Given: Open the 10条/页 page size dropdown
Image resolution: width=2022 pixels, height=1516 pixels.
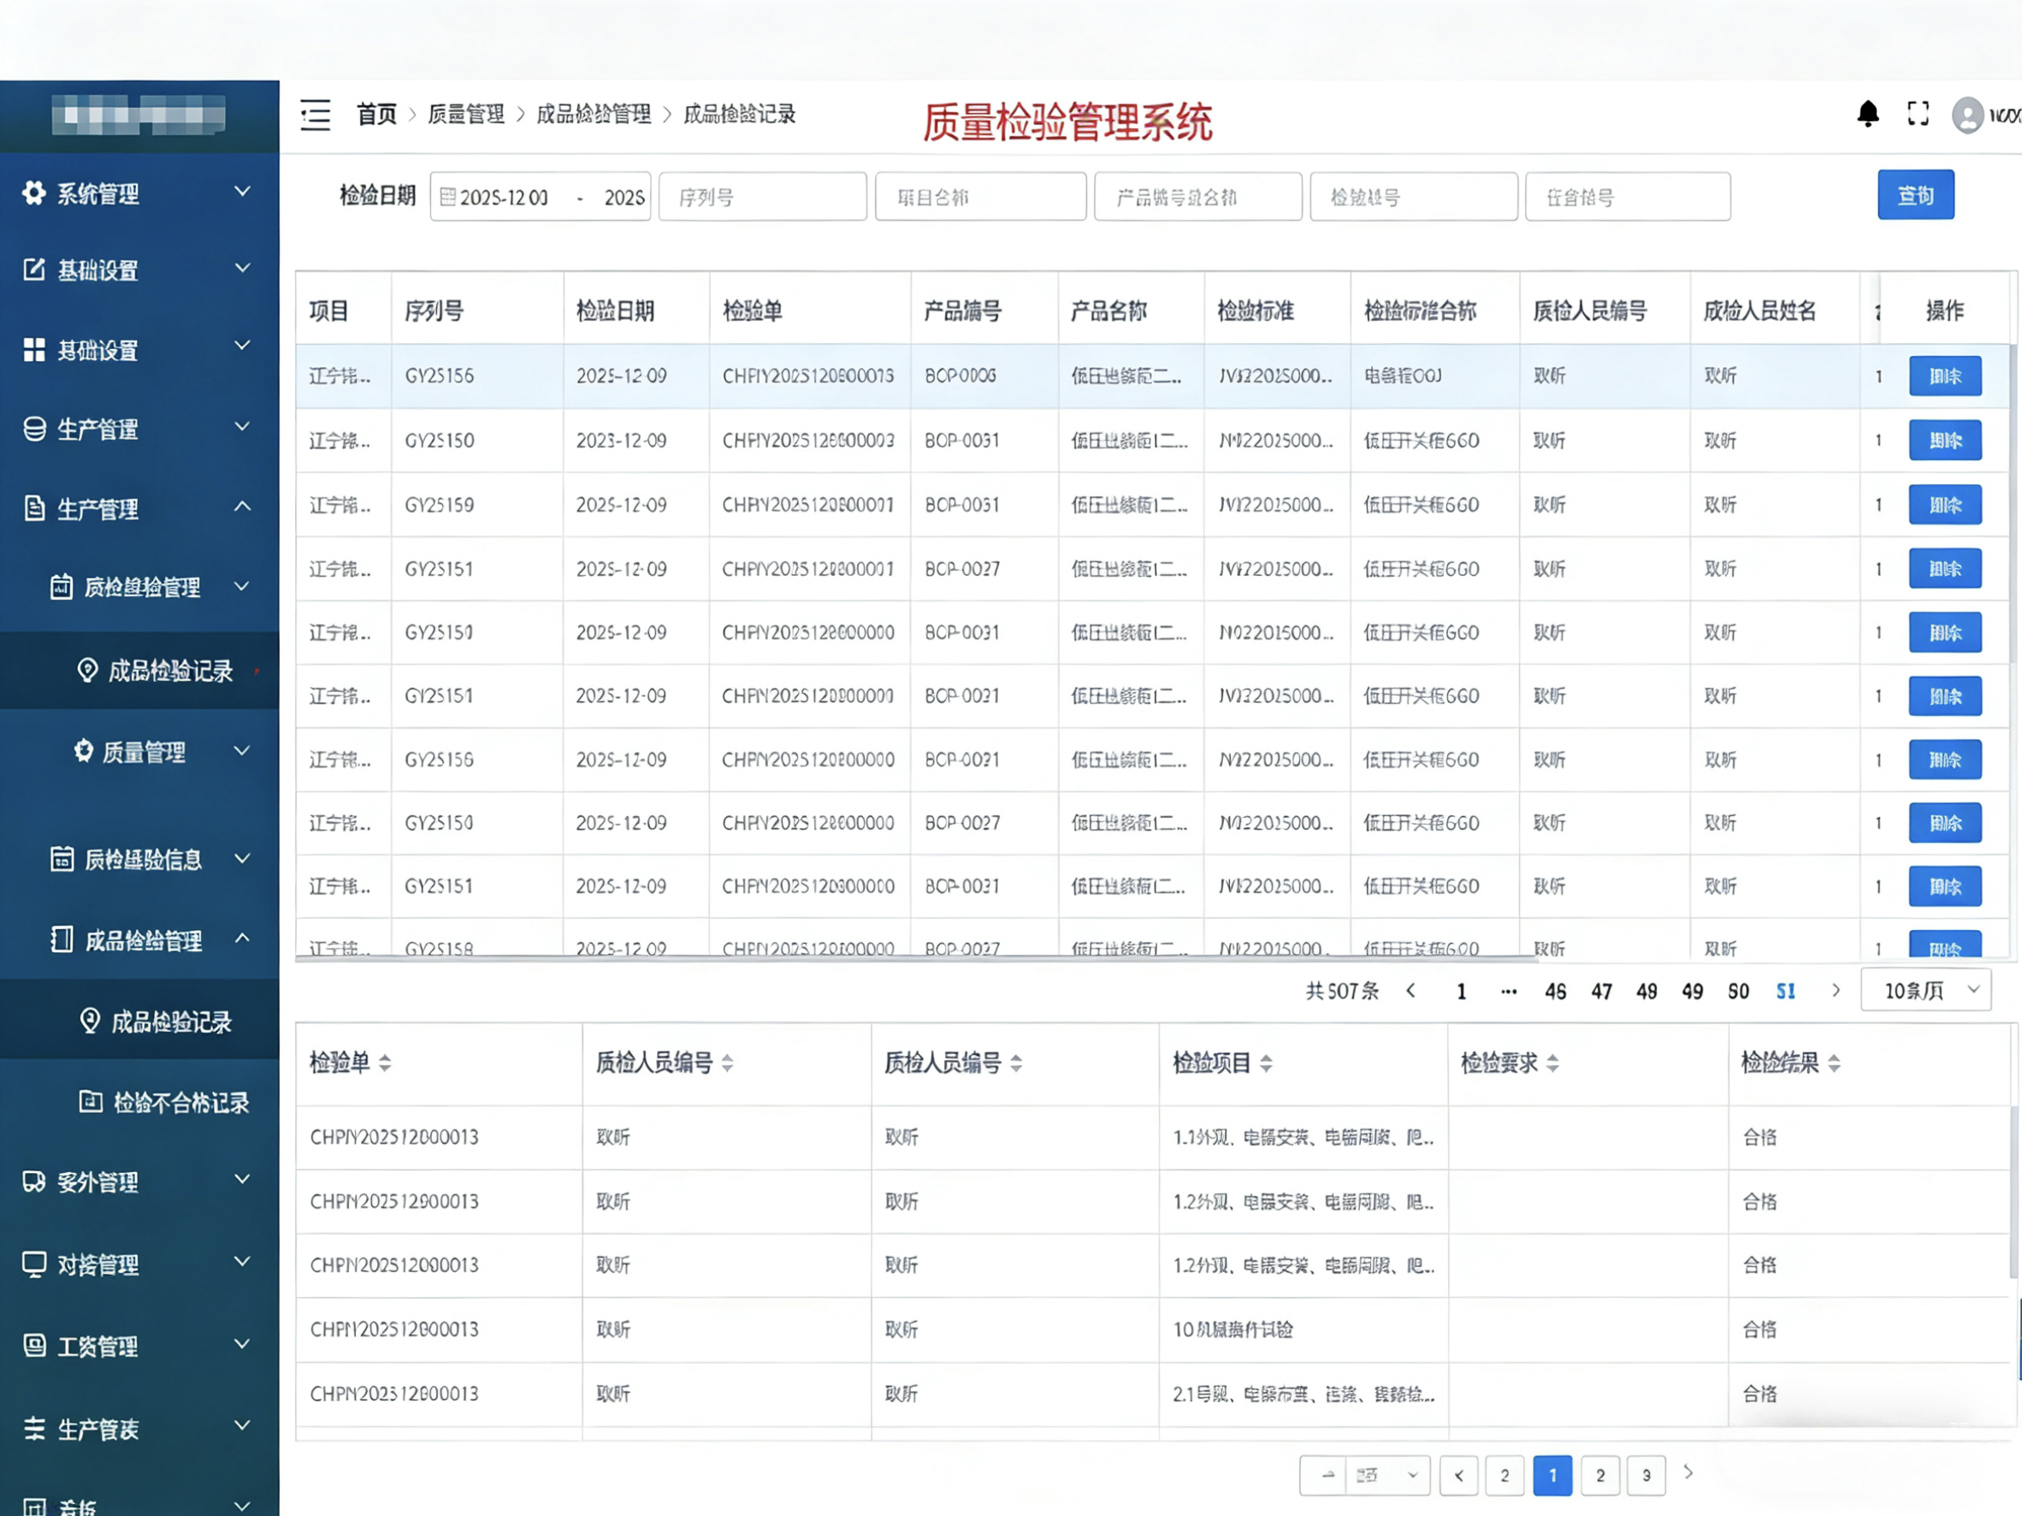Looking at the screenshot, I should [x=1925, y=990].
